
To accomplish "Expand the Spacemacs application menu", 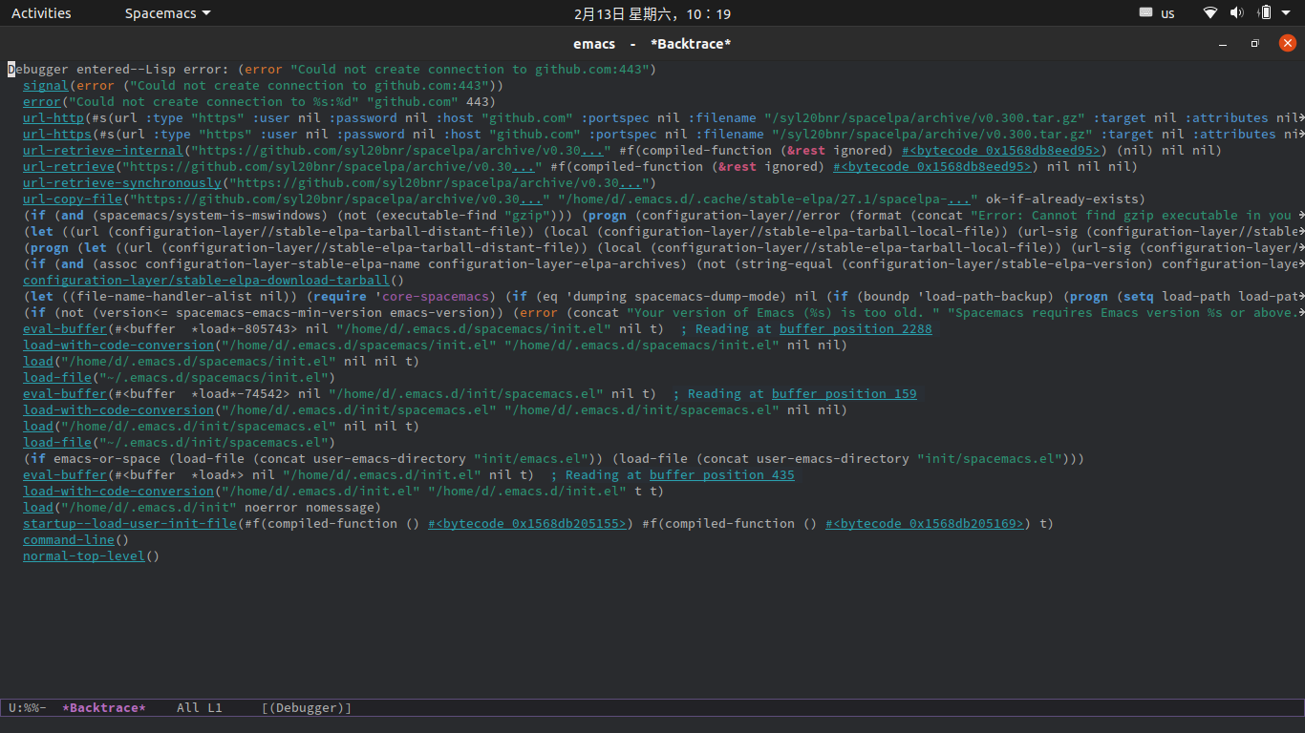I will point(168,13).
